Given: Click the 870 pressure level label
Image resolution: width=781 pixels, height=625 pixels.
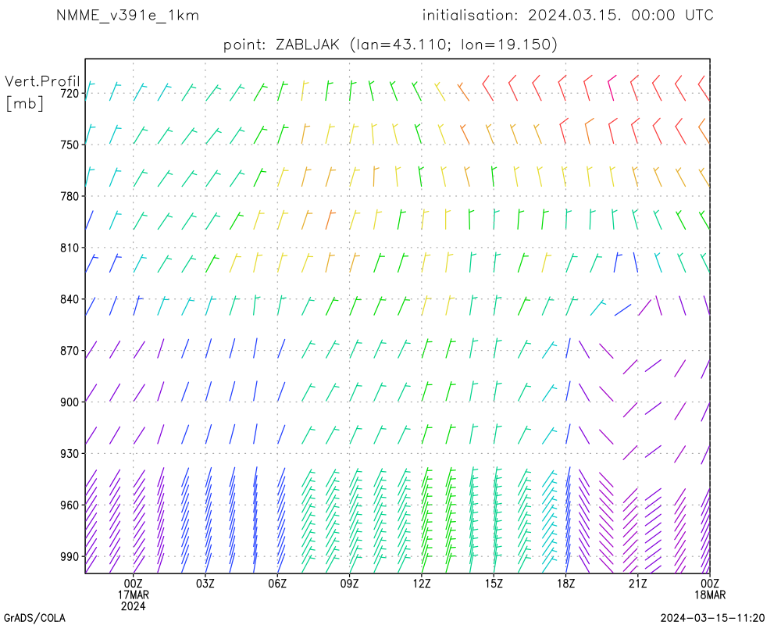Looking at the screenshot, I should [70, 351].
